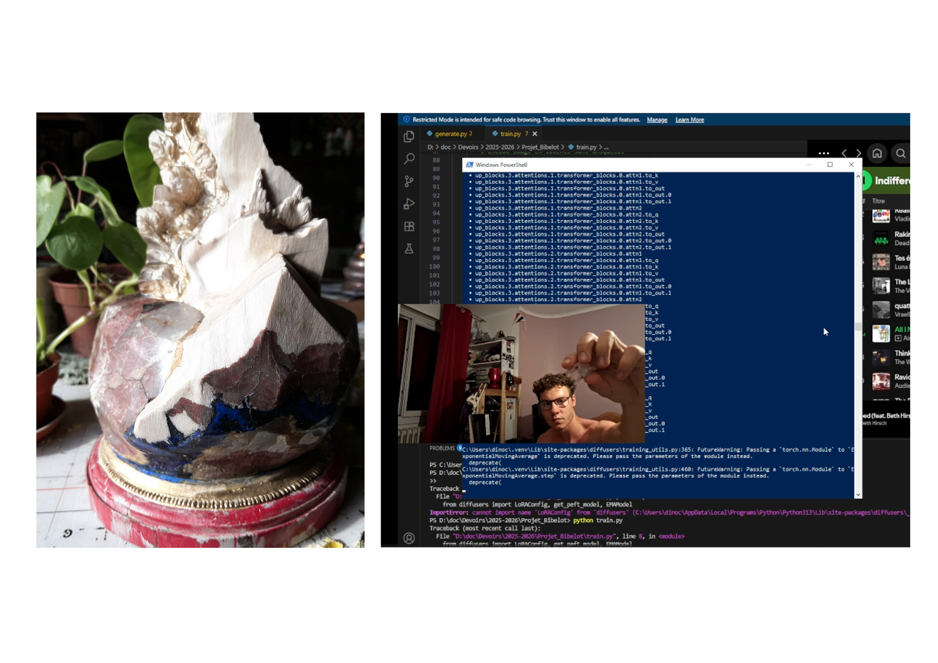Screen dimensions: 938x663
Task: Click the PowerShell window title icon
Action: (x=469, y=165)
